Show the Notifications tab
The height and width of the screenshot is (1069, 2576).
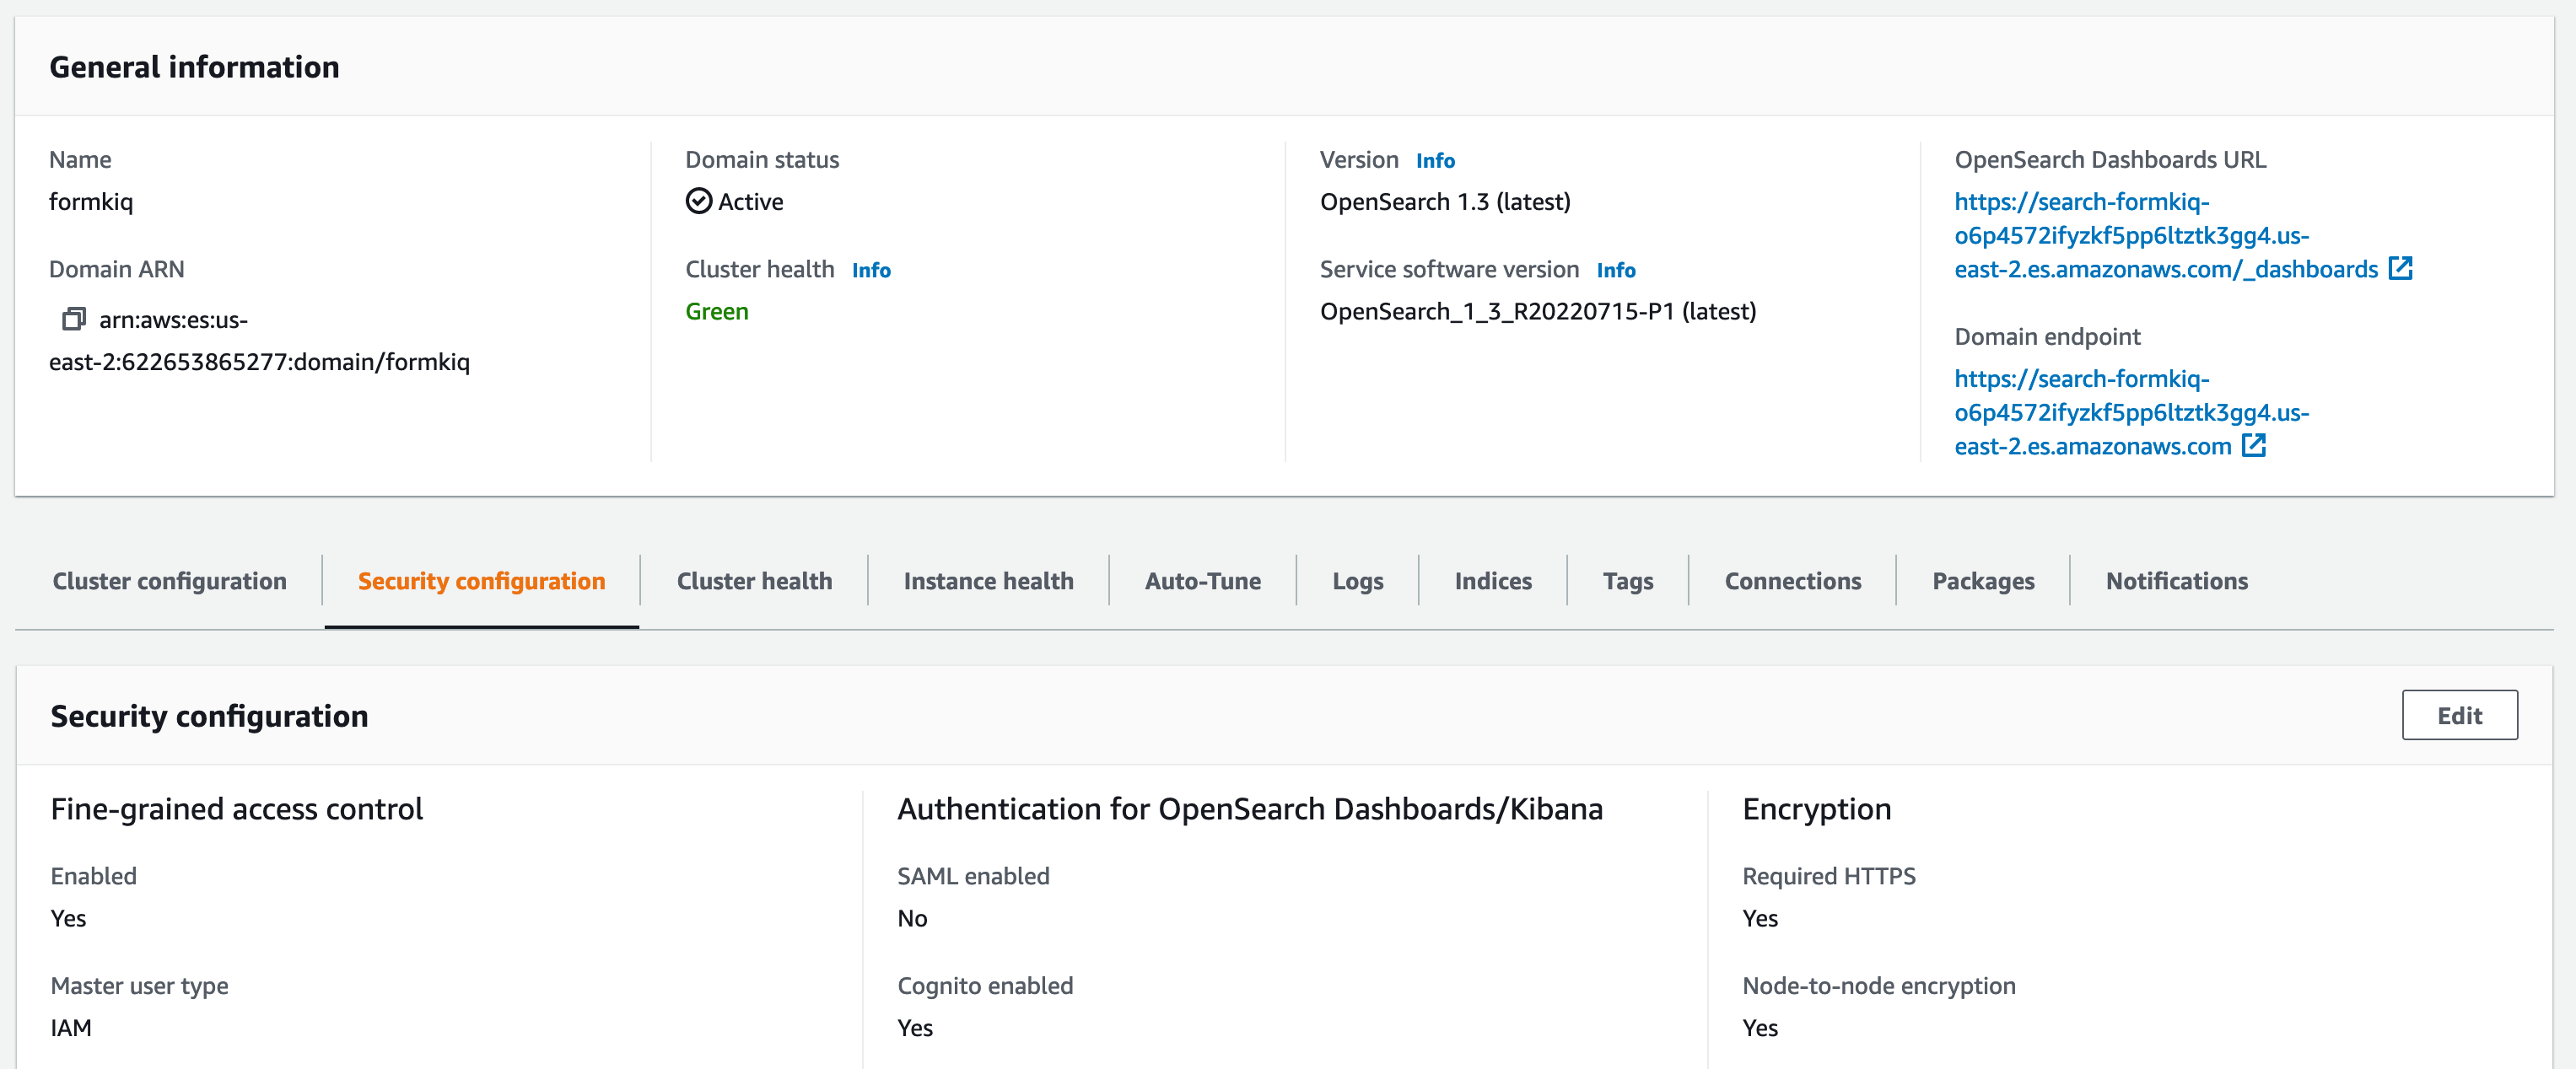2177,582
